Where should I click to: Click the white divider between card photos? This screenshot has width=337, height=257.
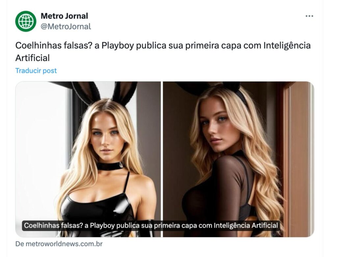[x=162, y=159]
